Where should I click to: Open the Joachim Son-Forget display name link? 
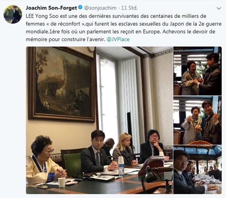(x=51, y=8)
